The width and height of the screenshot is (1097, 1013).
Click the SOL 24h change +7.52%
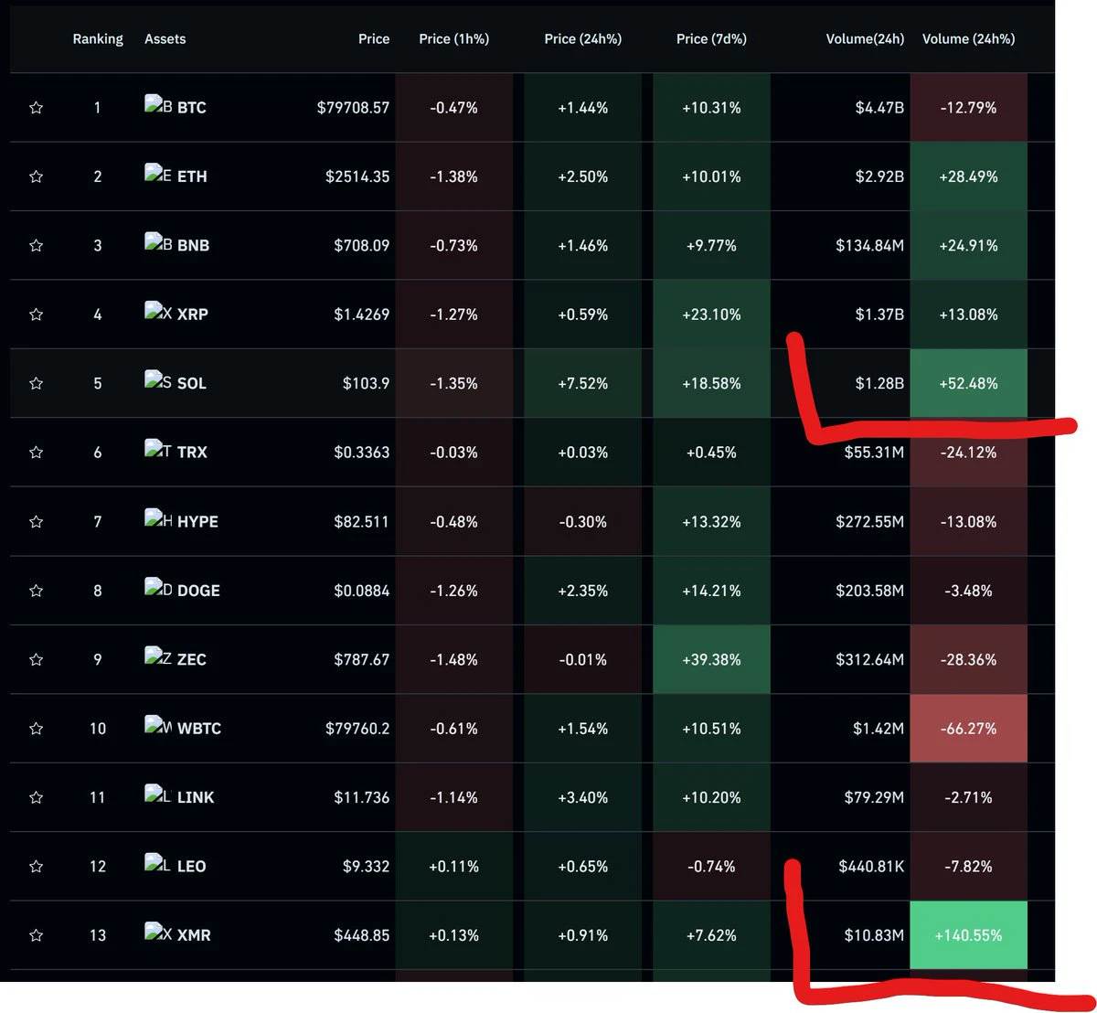pyautogui.click(x=582, y=383)
